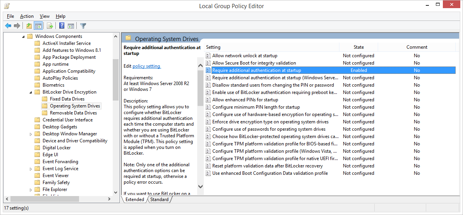Sort list by State column header
This screenshot has height=215, width=463.
[358, 47]
